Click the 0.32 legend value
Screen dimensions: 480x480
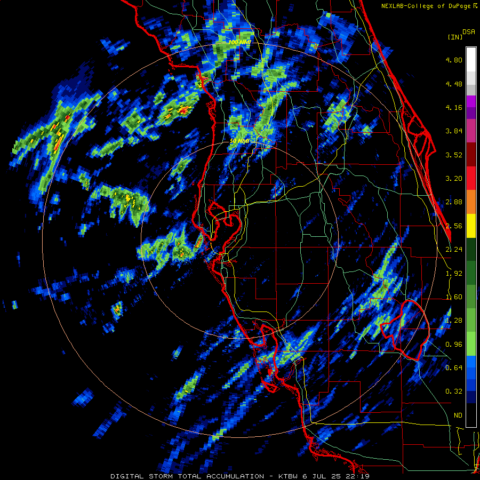coord(454,391)
